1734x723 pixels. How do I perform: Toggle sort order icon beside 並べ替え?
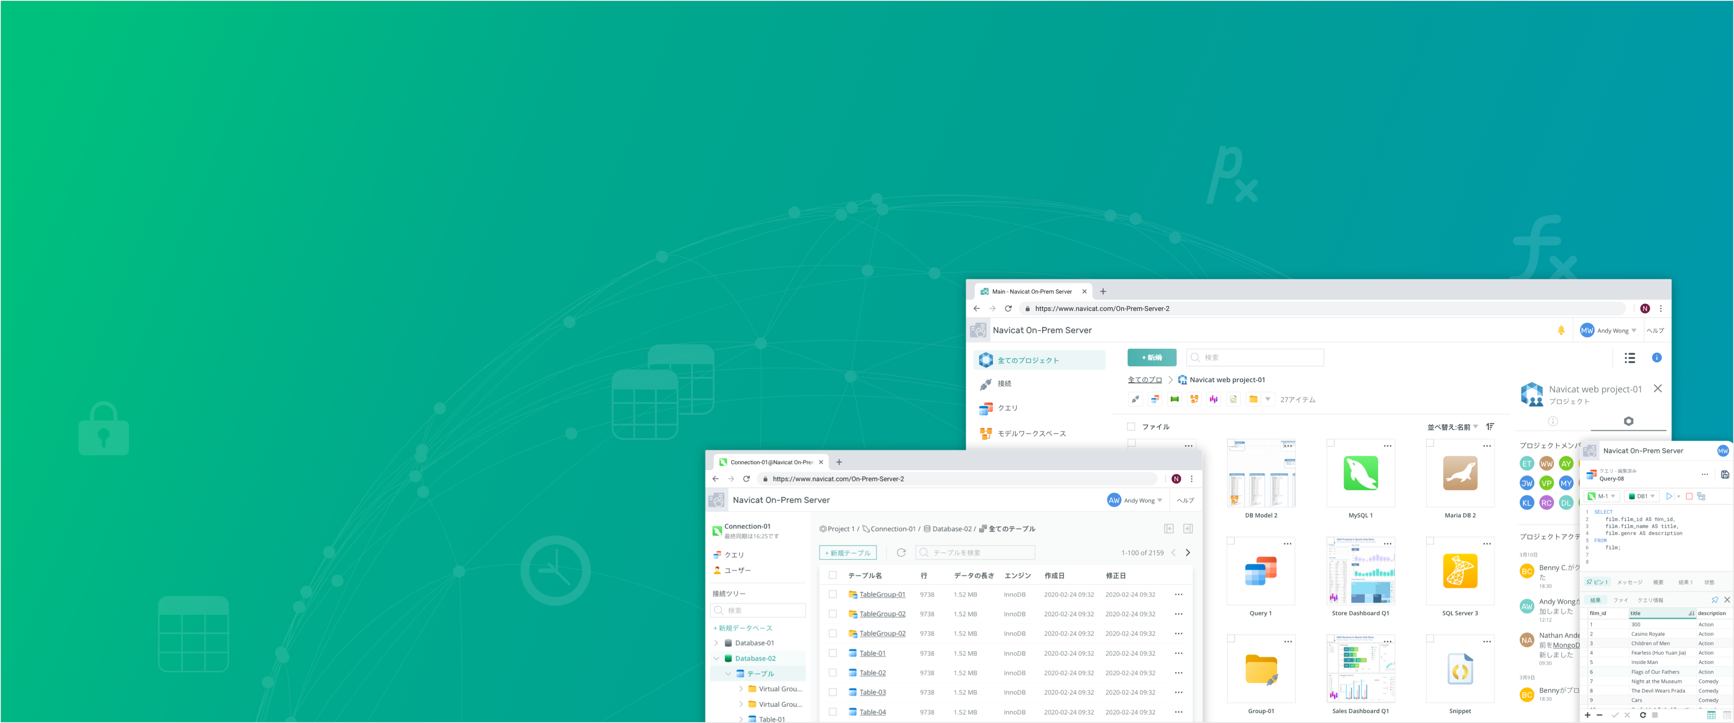[1490, 426]
